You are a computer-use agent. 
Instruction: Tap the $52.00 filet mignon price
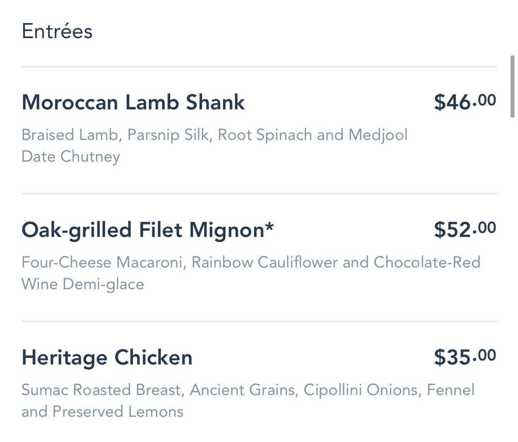tap(465, 229)
